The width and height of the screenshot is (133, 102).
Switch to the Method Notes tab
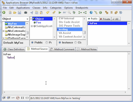click(87, 49)
